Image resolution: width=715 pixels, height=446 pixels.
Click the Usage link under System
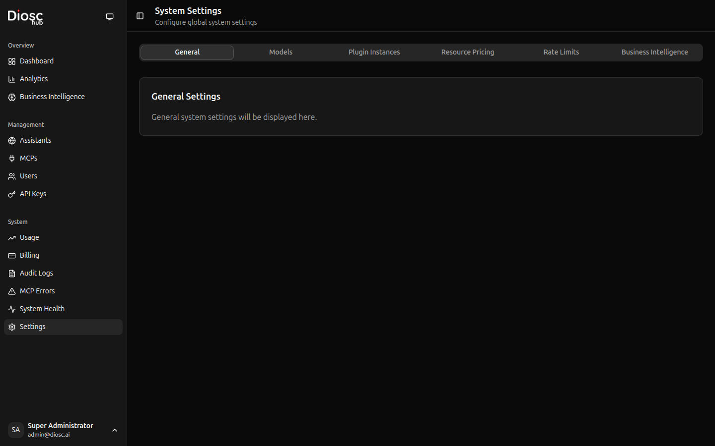tap(29, 237)
